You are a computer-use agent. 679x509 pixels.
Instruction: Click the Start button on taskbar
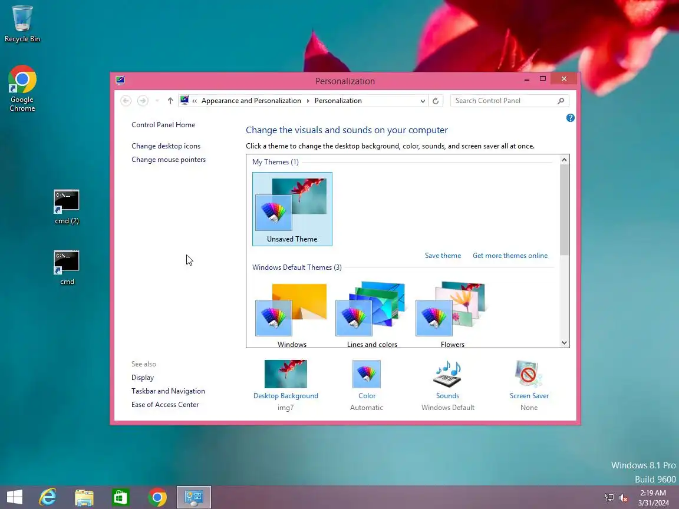(15, 497)
